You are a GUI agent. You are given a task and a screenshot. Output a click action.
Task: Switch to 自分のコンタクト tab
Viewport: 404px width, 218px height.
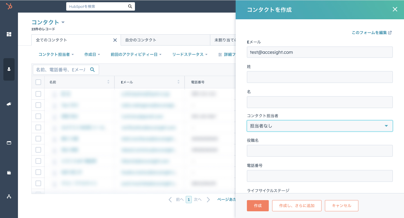pos(165,40)
